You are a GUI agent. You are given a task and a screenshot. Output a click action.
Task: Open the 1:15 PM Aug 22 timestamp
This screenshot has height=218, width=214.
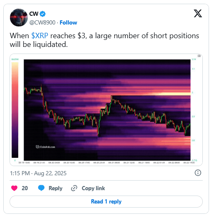tap(38, 174)
